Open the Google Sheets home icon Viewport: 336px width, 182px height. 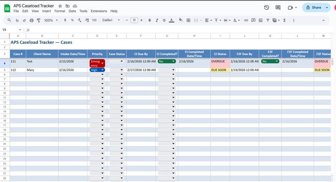7,8
